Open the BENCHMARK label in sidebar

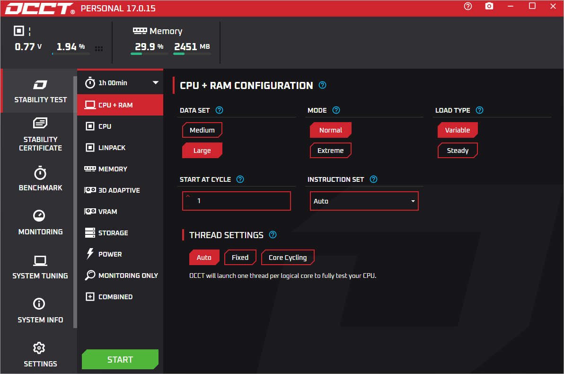coord(40,188)
